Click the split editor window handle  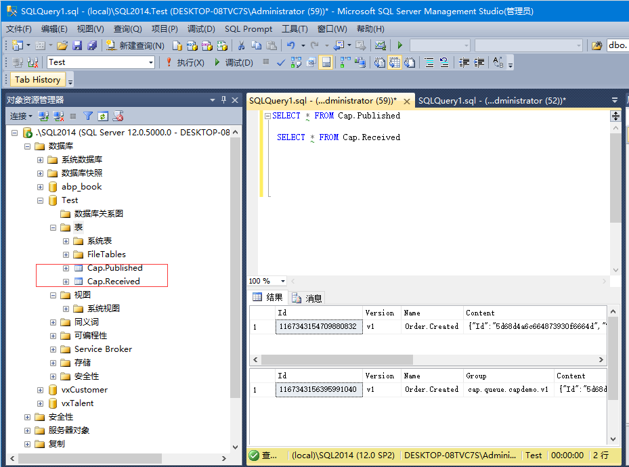(615, 116)
